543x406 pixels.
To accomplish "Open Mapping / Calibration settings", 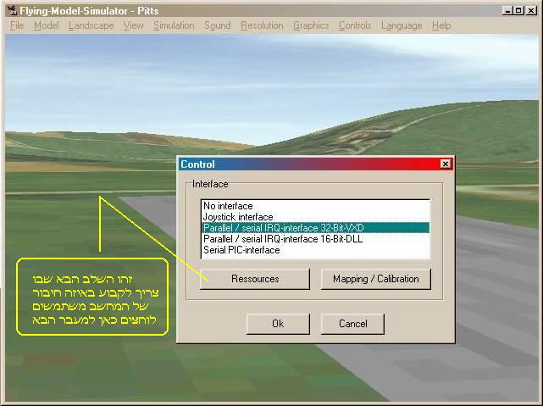I will (376, 279).
